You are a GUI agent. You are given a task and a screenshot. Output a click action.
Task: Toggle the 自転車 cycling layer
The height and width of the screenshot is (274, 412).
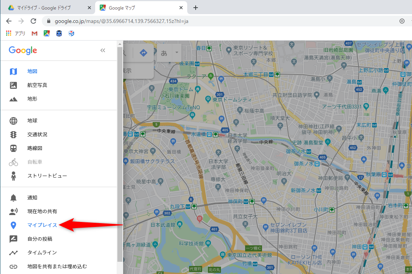click(35, 162)
